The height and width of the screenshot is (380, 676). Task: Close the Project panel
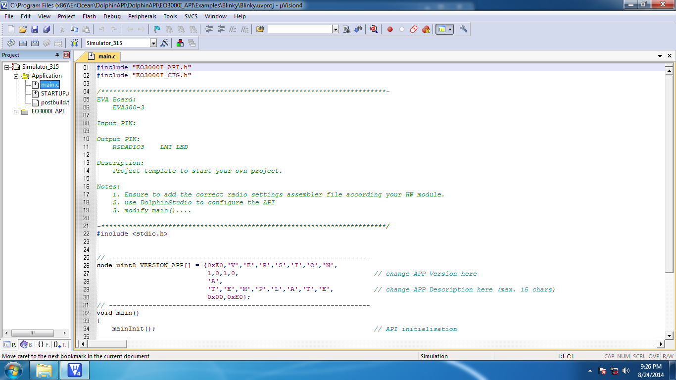tap(66, 55)
